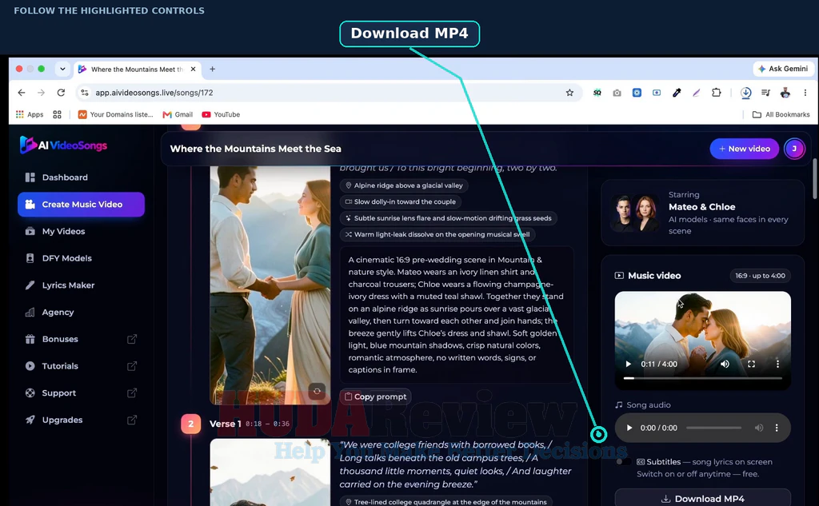
Task: Click the Download MP4 button
Action: coord(702,498)
